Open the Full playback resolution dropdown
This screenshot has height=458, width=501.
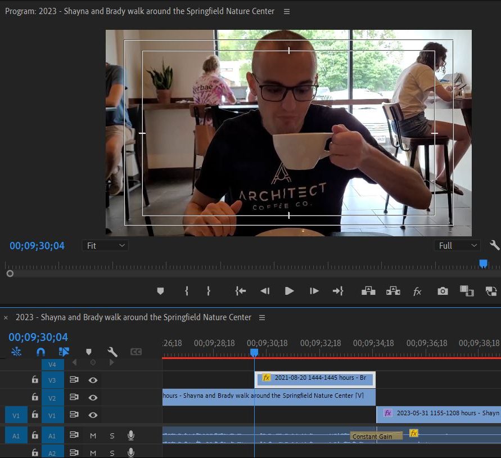tap(457, 246)
